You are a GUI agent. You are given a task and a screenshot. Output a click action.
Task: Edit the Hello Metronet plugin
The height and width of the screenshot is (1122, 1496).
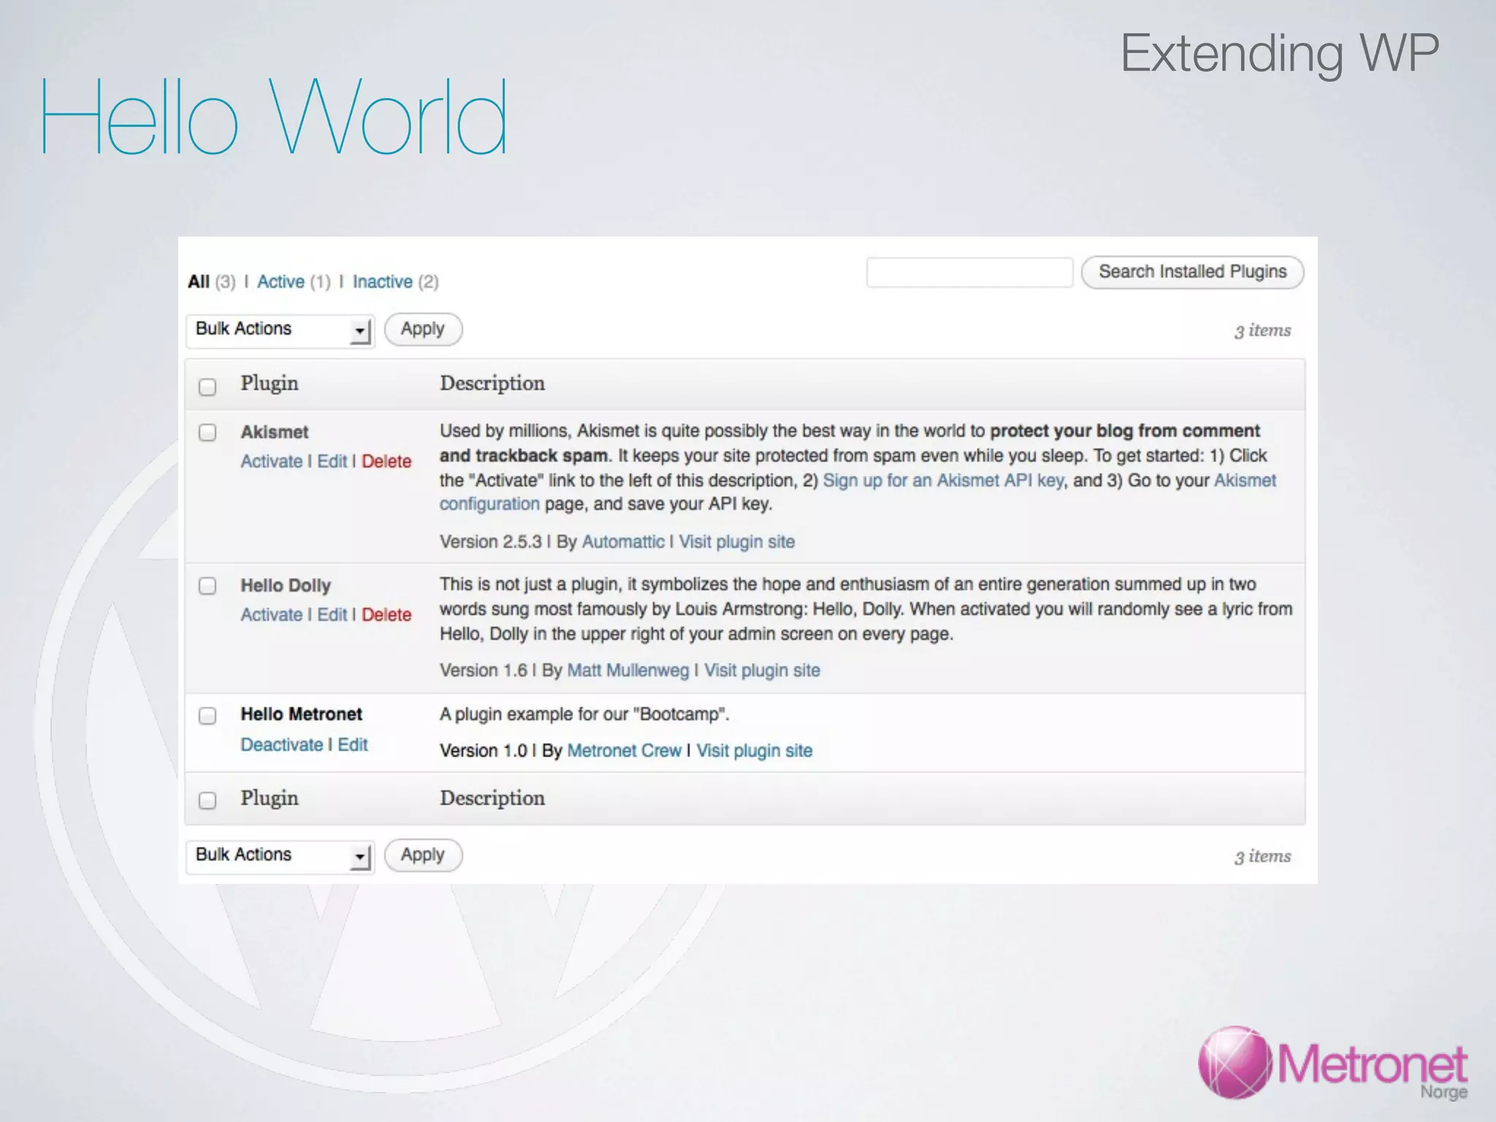point(353,745)
